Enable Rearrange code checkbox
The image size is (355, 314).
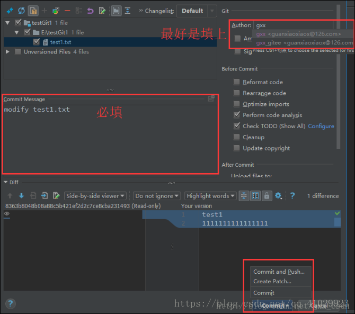237,93
